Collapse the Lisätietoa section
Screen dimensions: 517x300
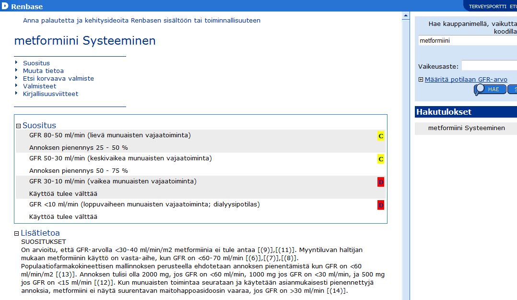tap(16, 233)
